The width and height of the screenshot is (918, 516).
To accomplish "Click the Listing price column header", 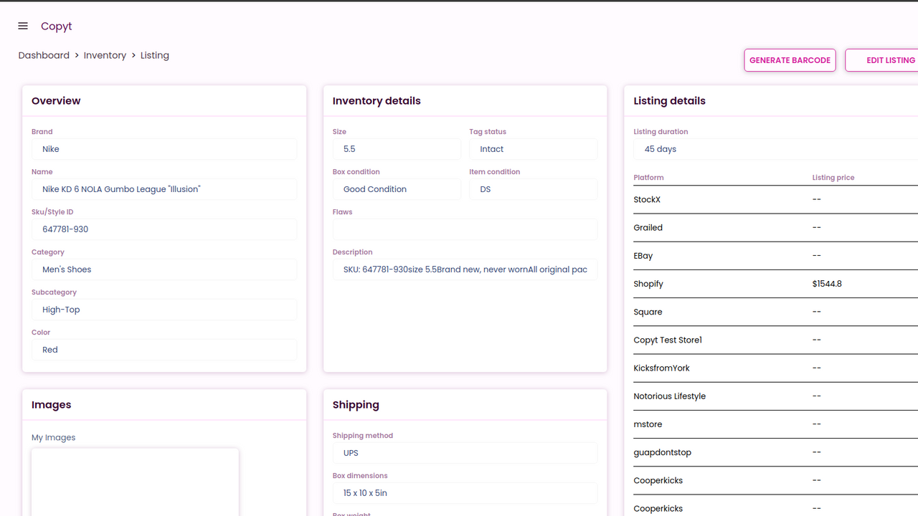I will (x=833, y=178).
